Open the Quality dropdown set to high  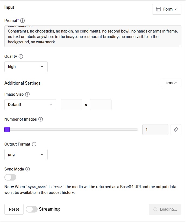click(26, 67)
